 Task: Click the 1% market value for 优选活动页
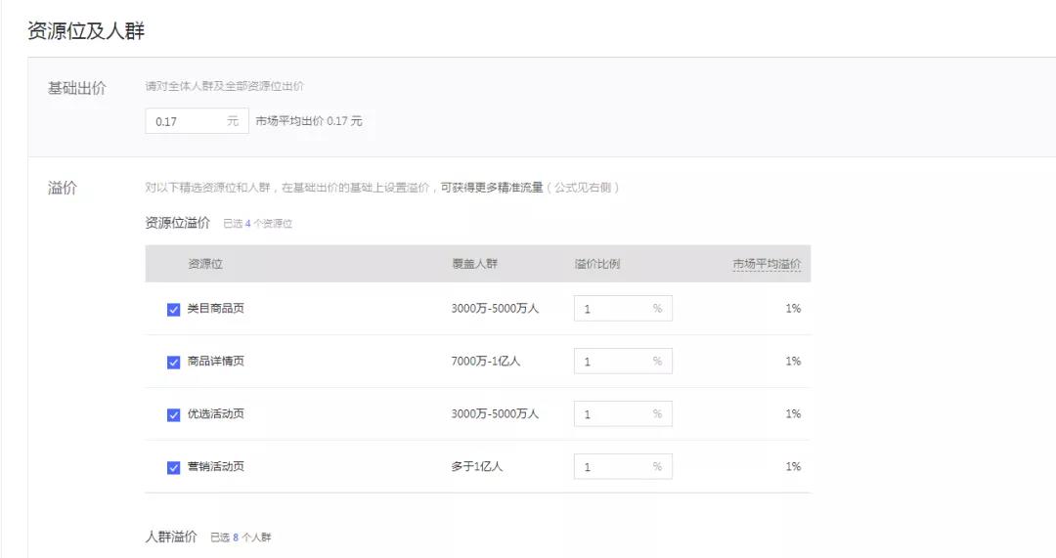tap(793, 413)
